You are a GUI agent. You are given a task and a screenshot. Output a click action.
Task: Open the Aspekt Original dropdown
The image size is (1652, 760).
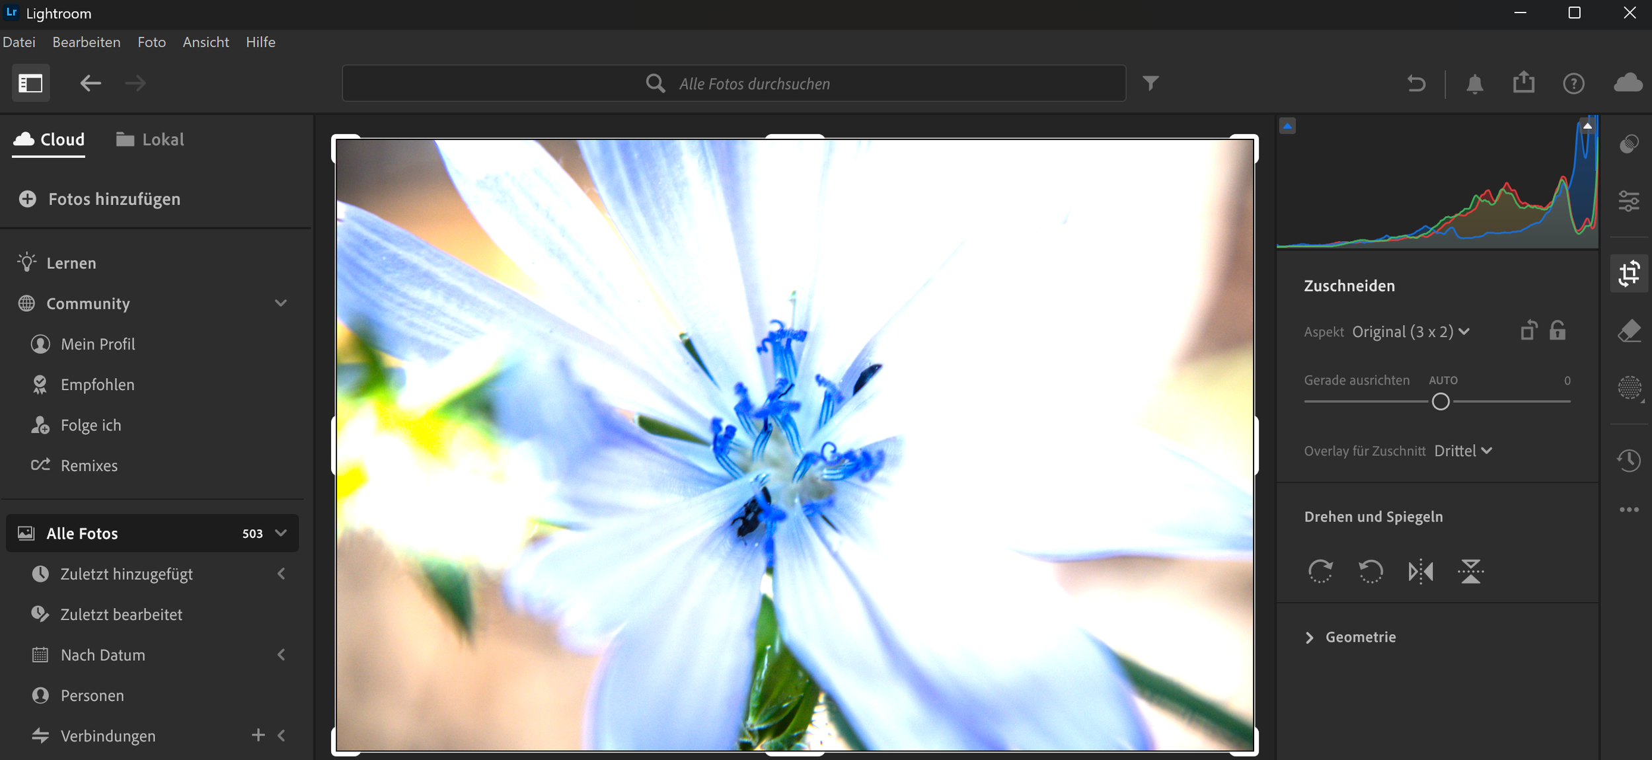[1410, 332]
